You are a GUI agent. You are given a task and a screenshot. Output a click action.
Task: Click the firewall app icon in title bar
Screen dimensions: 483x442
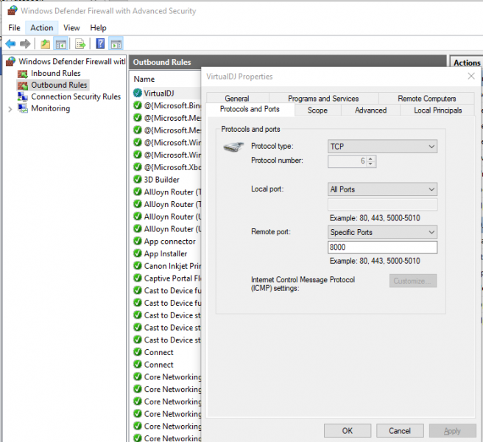click(x=13, y=10)
